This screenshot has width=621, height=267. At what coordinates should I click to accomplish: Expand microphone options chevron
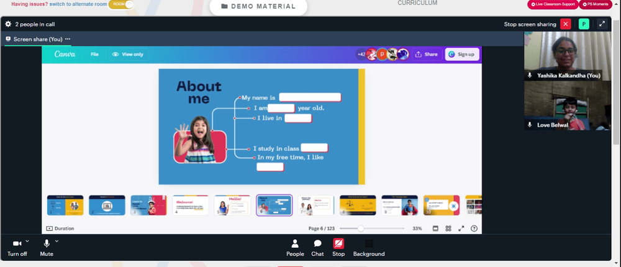pyautogui.click(x=57, y=241)
